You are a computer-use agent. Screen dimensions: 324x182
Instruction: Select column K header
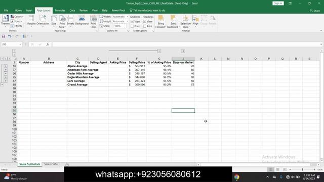pos(201,59)
